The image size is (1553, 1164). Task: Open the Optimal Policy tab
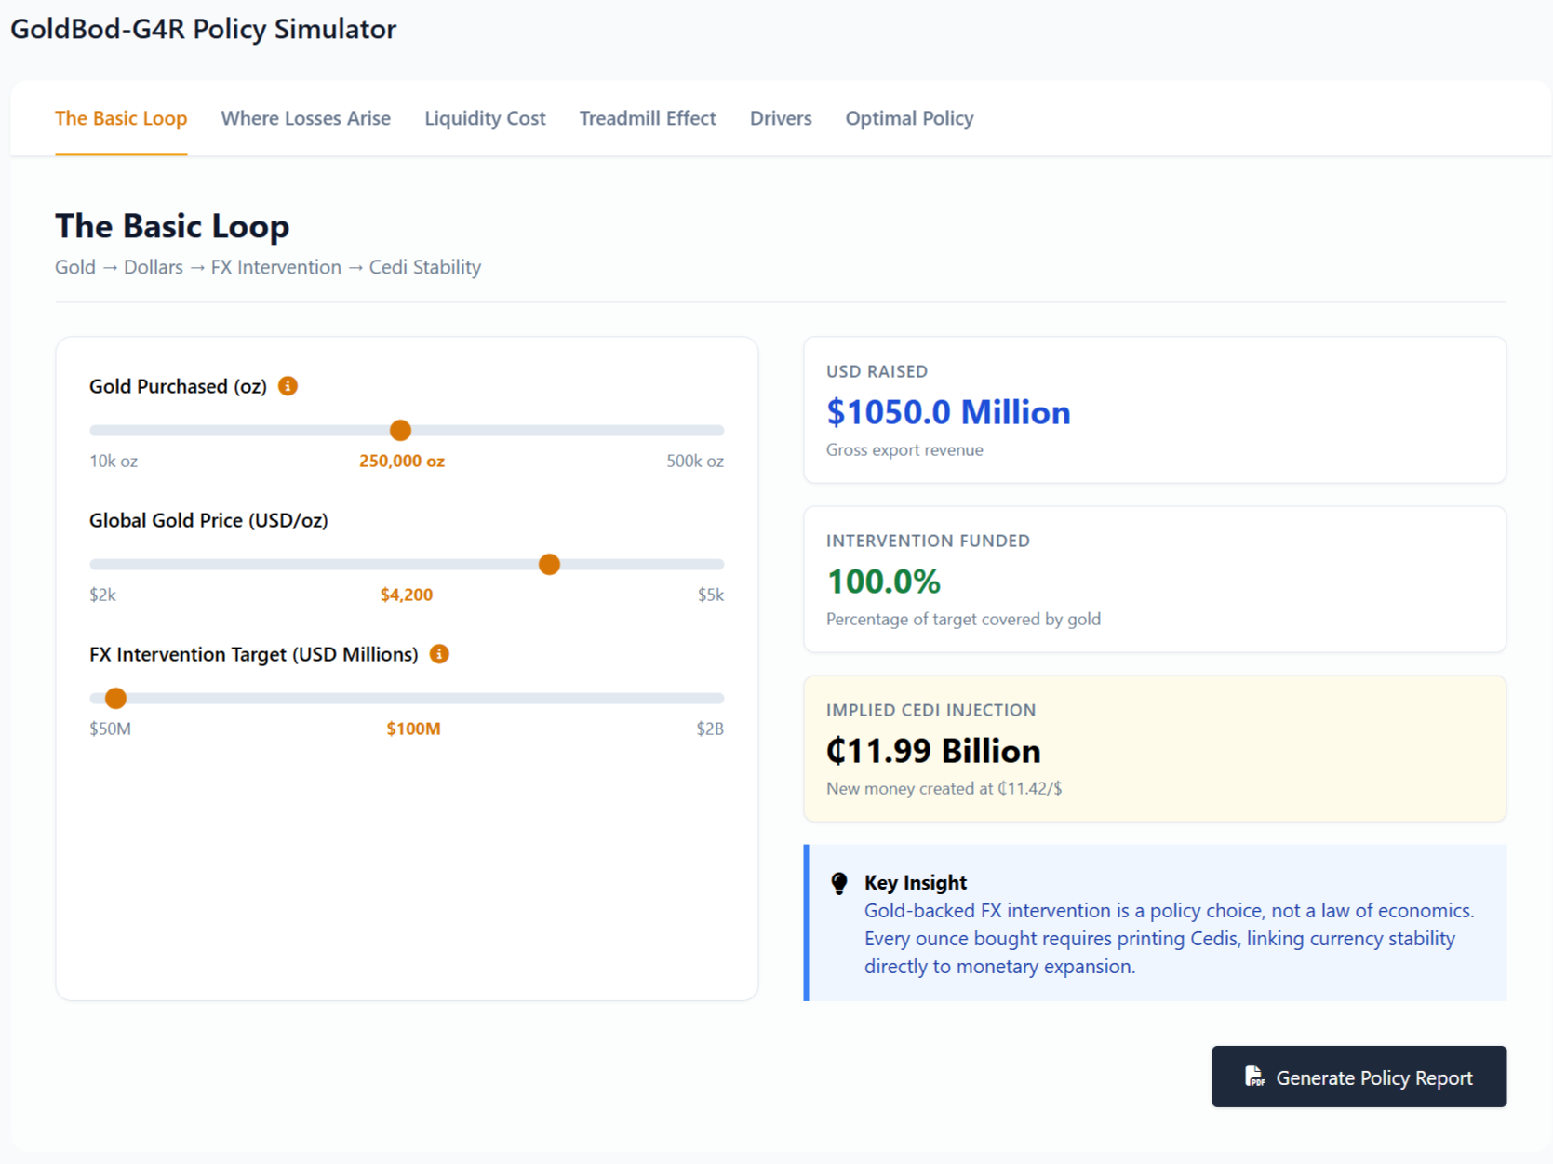click(x=908, y=118)
